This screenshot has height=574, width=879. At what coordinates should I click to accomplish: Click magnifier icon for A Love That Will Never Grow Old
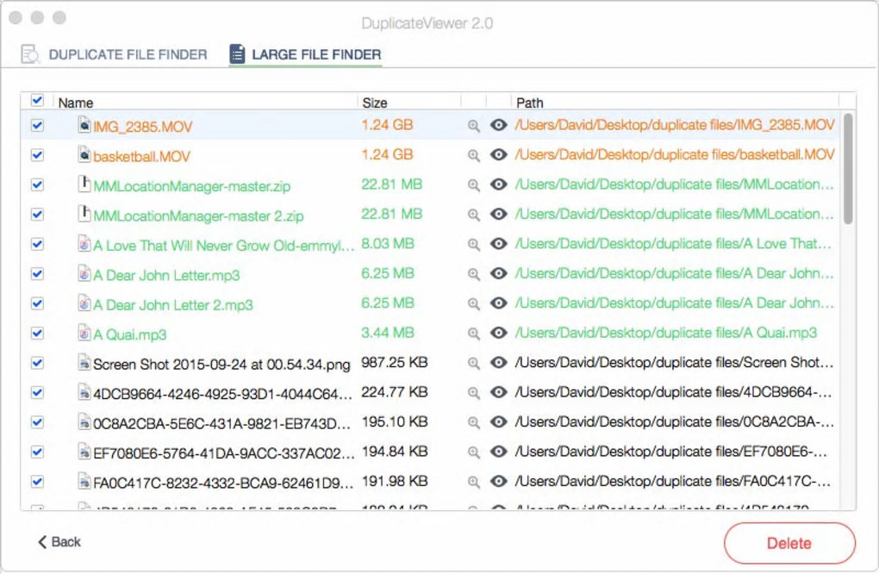click(x=474, y=245)
